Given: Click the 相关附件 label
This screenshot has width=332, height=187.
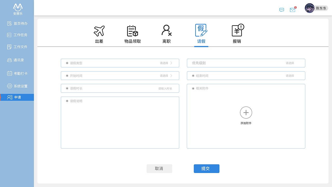Looking at the screenshot, I should pos(202,89).
